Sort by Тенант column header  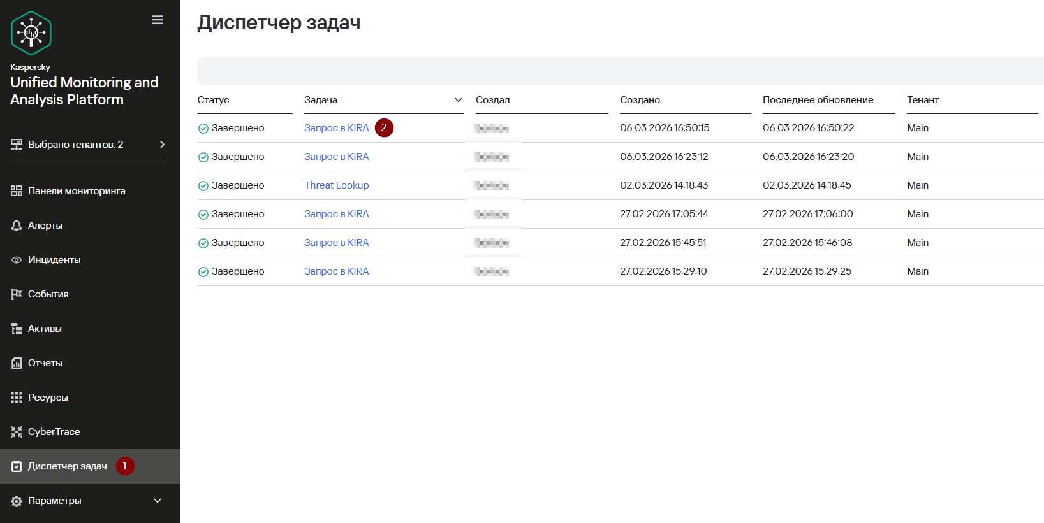tap(923, 100)
